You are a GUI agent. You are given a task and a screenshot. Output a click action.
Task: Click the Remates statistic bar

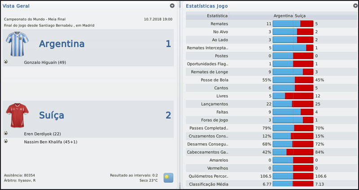293,23
